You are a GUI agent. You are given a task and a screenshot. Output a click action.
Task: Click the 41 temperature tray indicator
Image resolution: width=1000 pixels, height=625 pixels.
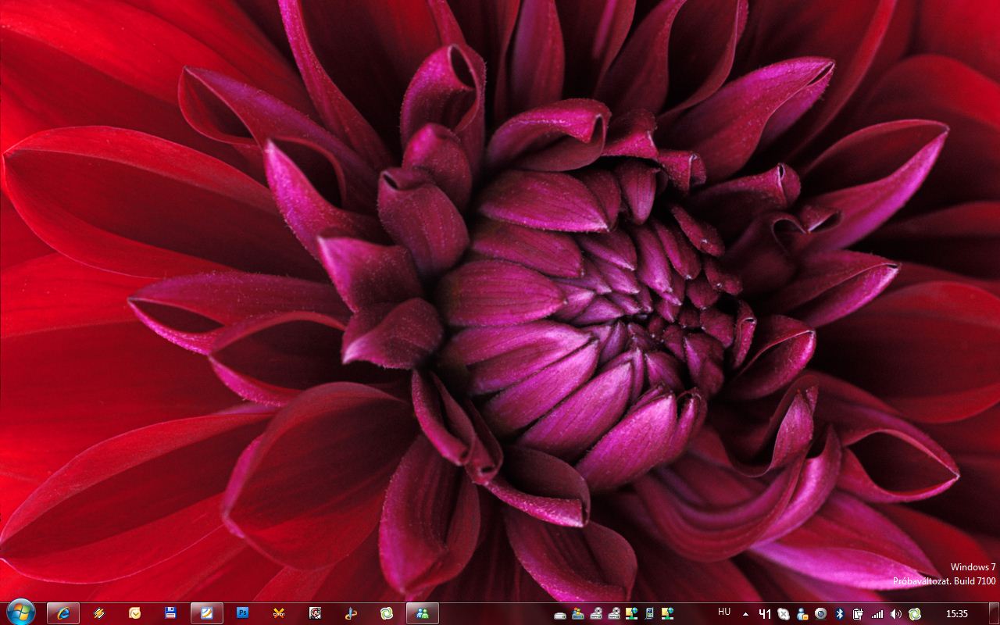(765, 614)
